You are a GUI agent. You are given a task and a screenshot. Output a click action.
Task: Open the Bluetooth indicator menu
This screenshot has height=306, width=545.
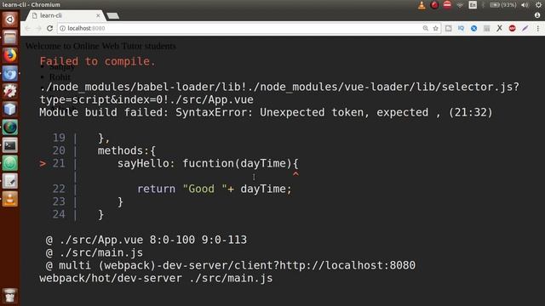483,5
